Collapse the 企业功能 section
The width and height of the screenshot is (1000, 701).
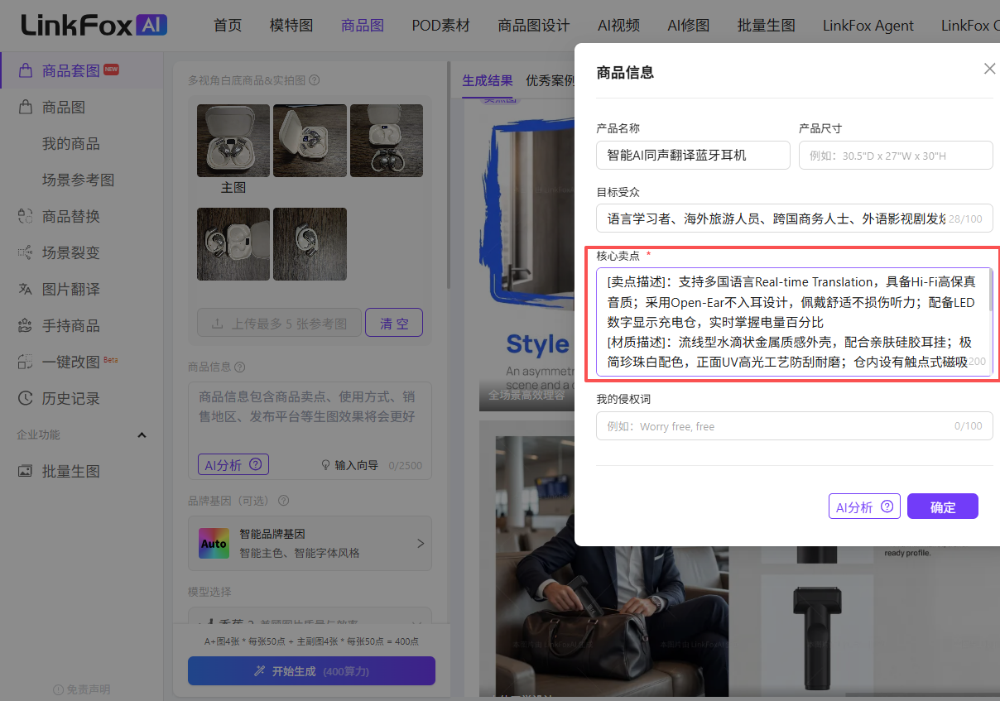142,435
